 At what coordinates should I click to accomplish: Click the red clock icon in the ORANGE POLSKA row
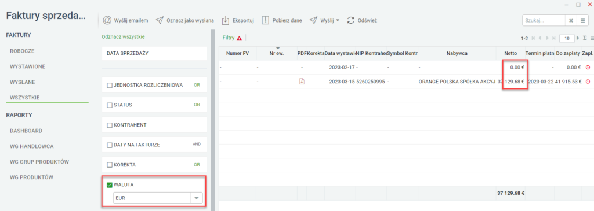[x=588, y=81]
